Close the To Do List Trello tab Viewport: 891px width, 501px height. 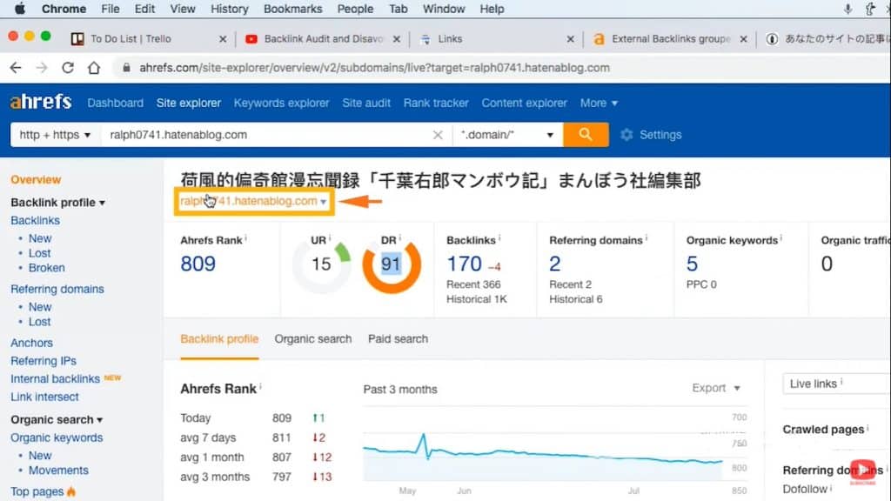(x=223, y=38)
